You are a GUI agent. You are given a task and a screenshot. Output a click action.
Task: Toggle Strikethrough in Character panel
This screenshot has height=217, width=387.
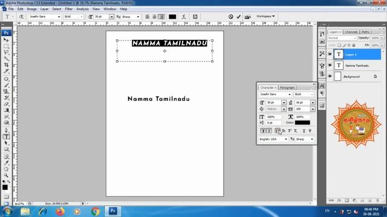pos(310,131)
